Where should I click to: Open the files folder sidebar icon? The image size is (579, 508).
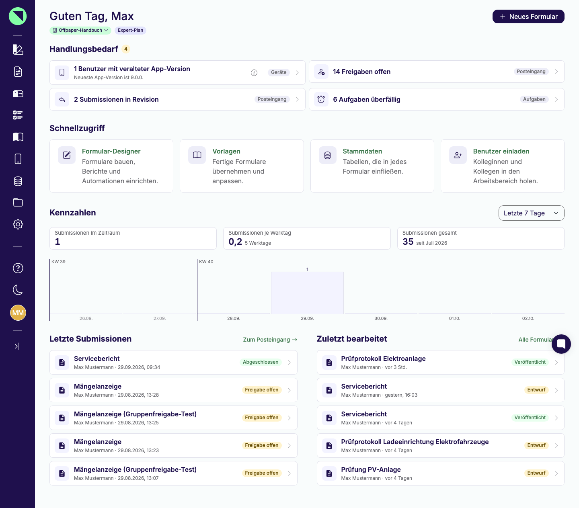18,203
